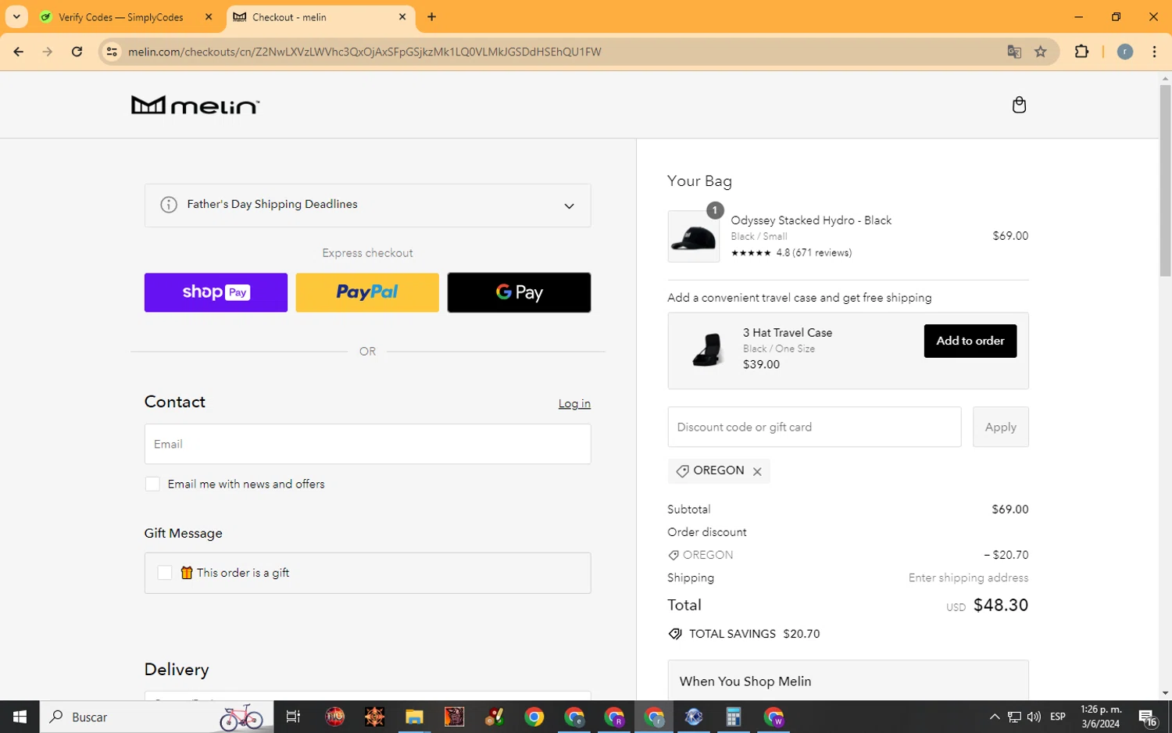Click the Discount code or gift card field

click(814, 427)
